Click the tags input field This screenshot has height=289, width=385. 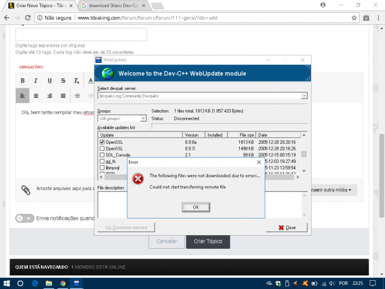81,34
